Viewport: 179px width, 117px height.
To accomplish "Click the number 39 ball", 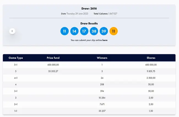I will click(104, 31).
